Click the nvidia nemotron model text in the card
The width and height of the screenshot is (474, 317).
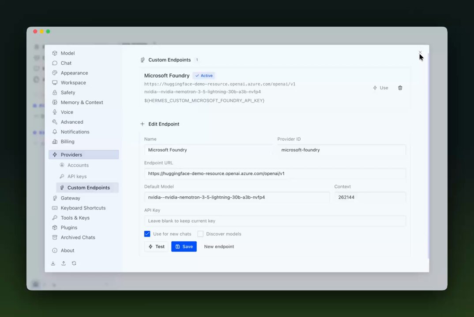click(203, 92)
